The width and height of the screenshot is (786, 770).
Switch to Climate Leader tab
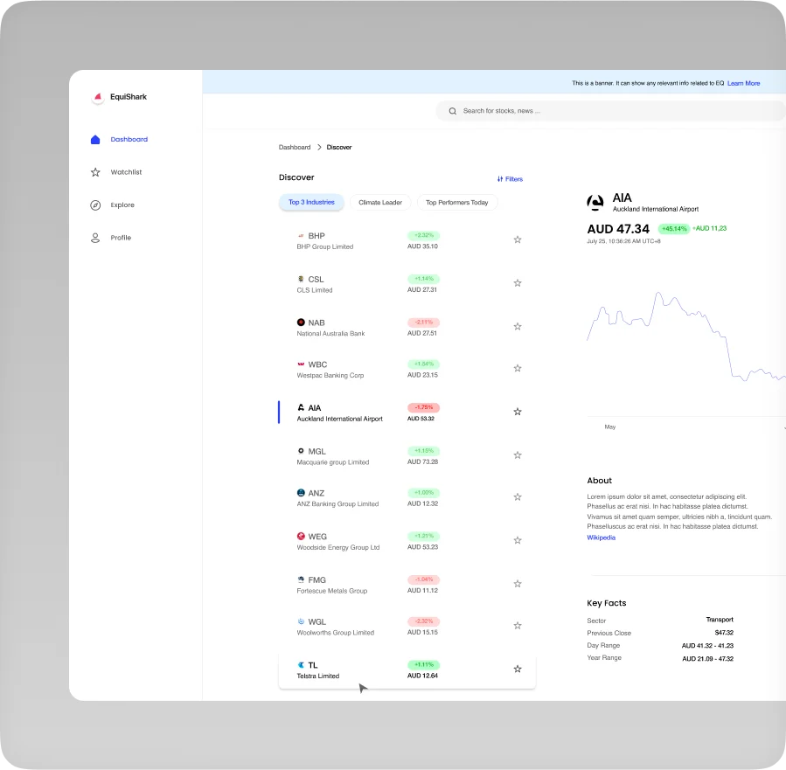[380, 203]
